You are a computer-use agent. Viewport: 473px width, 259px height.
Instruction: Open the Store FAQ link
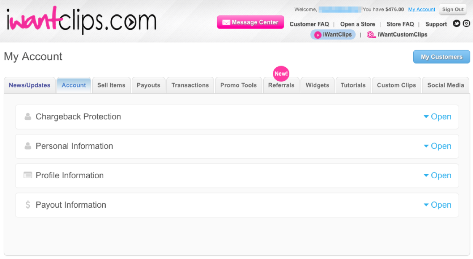point(400,24)
